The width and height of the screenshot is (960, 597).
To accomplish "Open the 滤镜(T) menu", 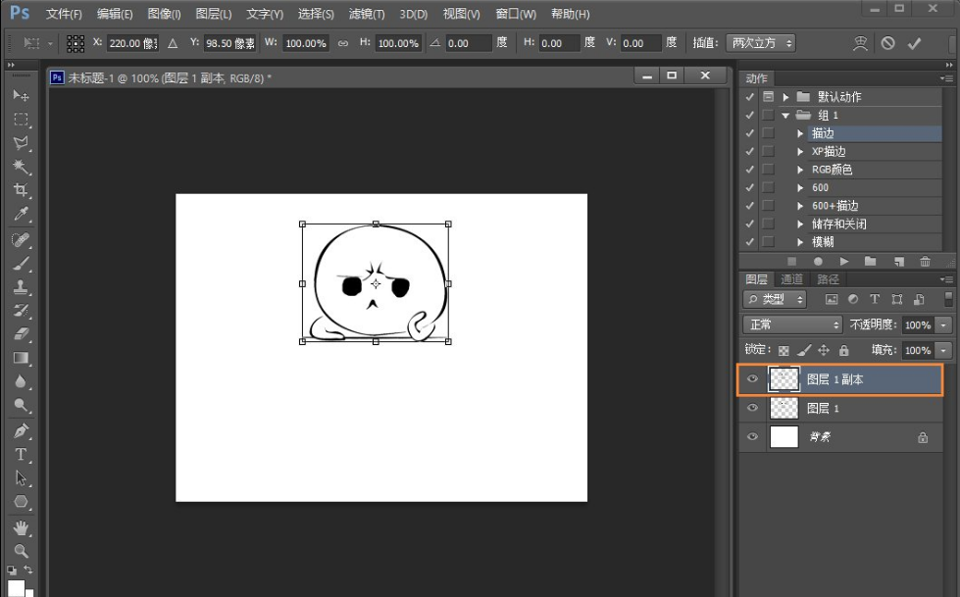I will point(367,14).
